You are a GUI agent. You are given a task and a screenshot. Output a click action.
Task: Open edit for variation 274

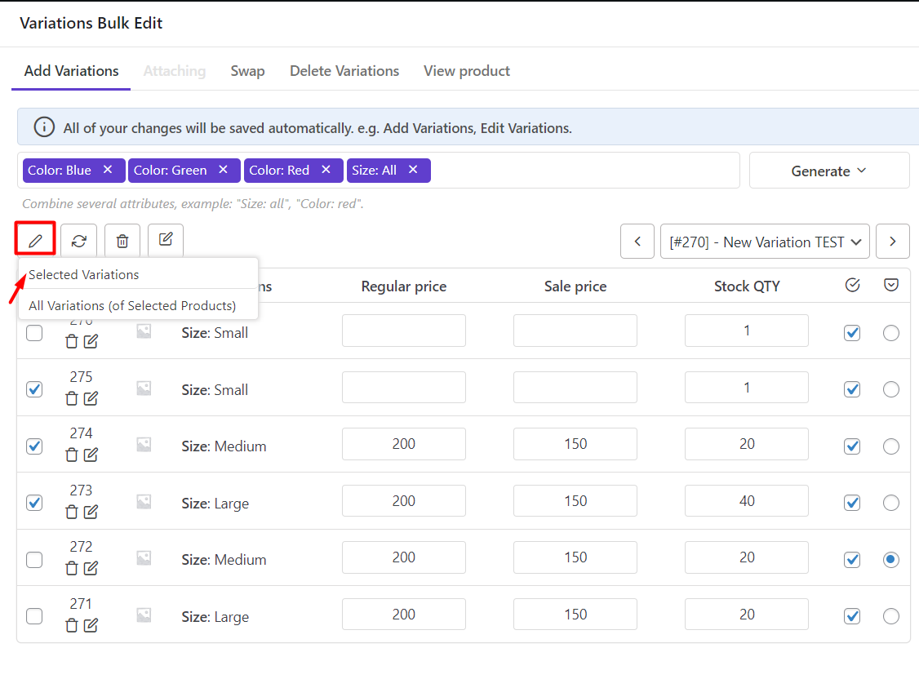(91, 455)
